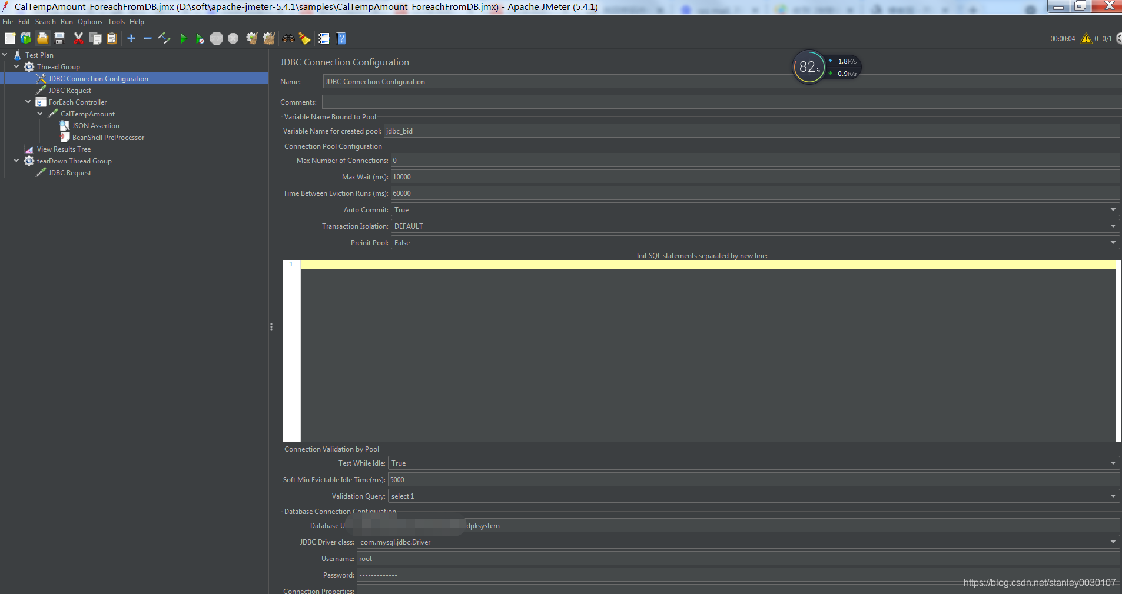Open the Run menu
This screenshot has width=1122, height=594.
tap(67, 22)
